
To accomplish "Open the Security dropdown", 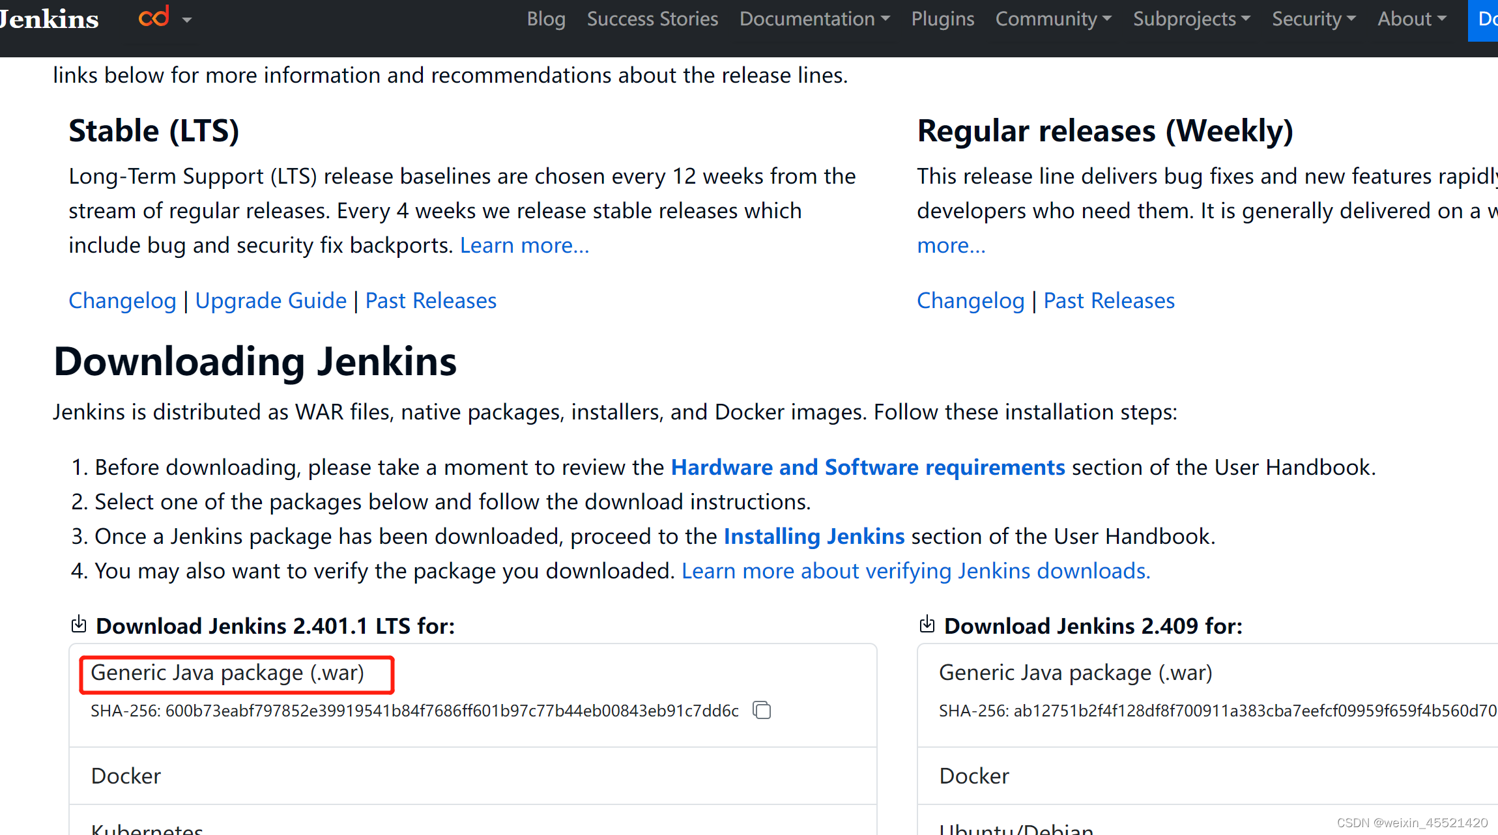I will click(x=1313, y=19).
